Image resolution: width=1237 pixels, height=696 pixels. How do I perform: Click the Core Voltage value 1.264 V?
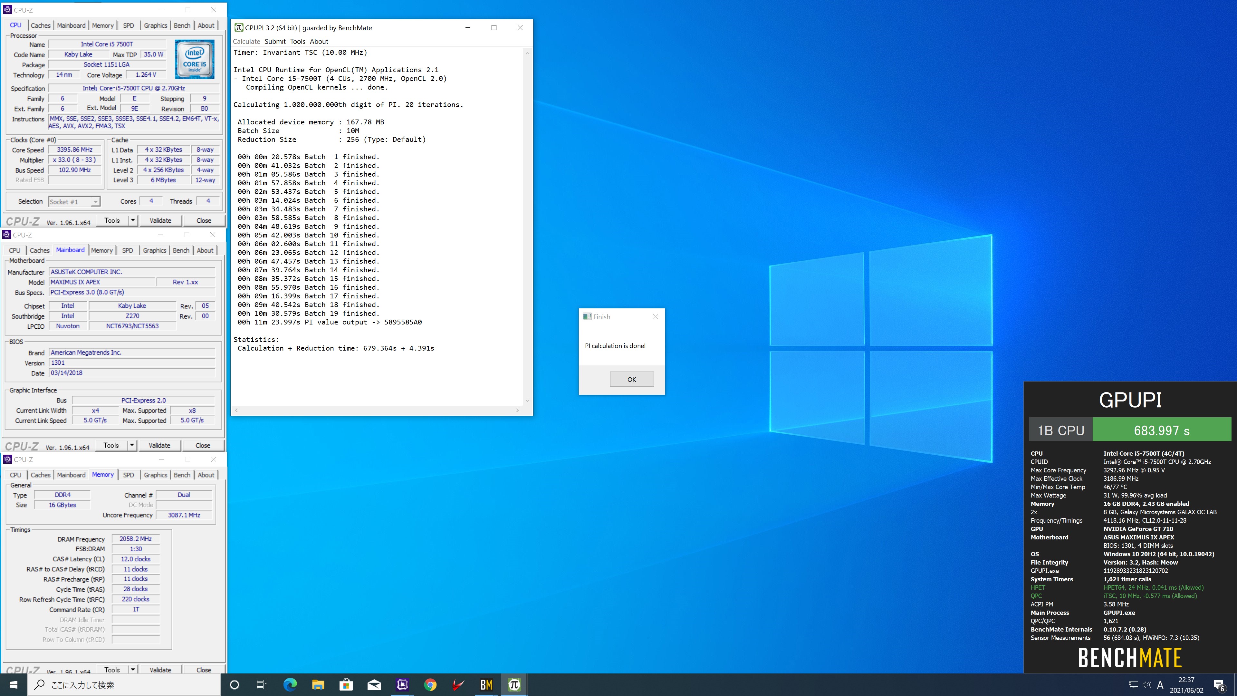tap(146, 74)
